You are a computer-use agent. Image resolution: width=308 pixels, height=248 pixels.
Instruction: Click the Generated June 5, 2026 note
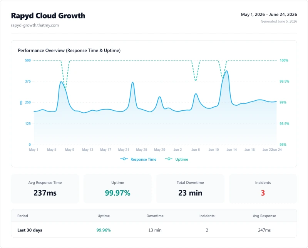click(279, 22)
